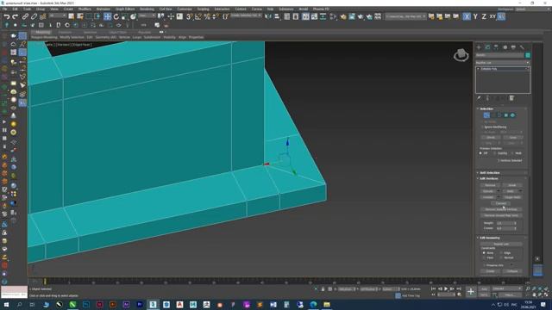The height and width of the screenshot is (310, 552).
Task: Toggle the 3D Snaps icon
Action: [190, 16]
